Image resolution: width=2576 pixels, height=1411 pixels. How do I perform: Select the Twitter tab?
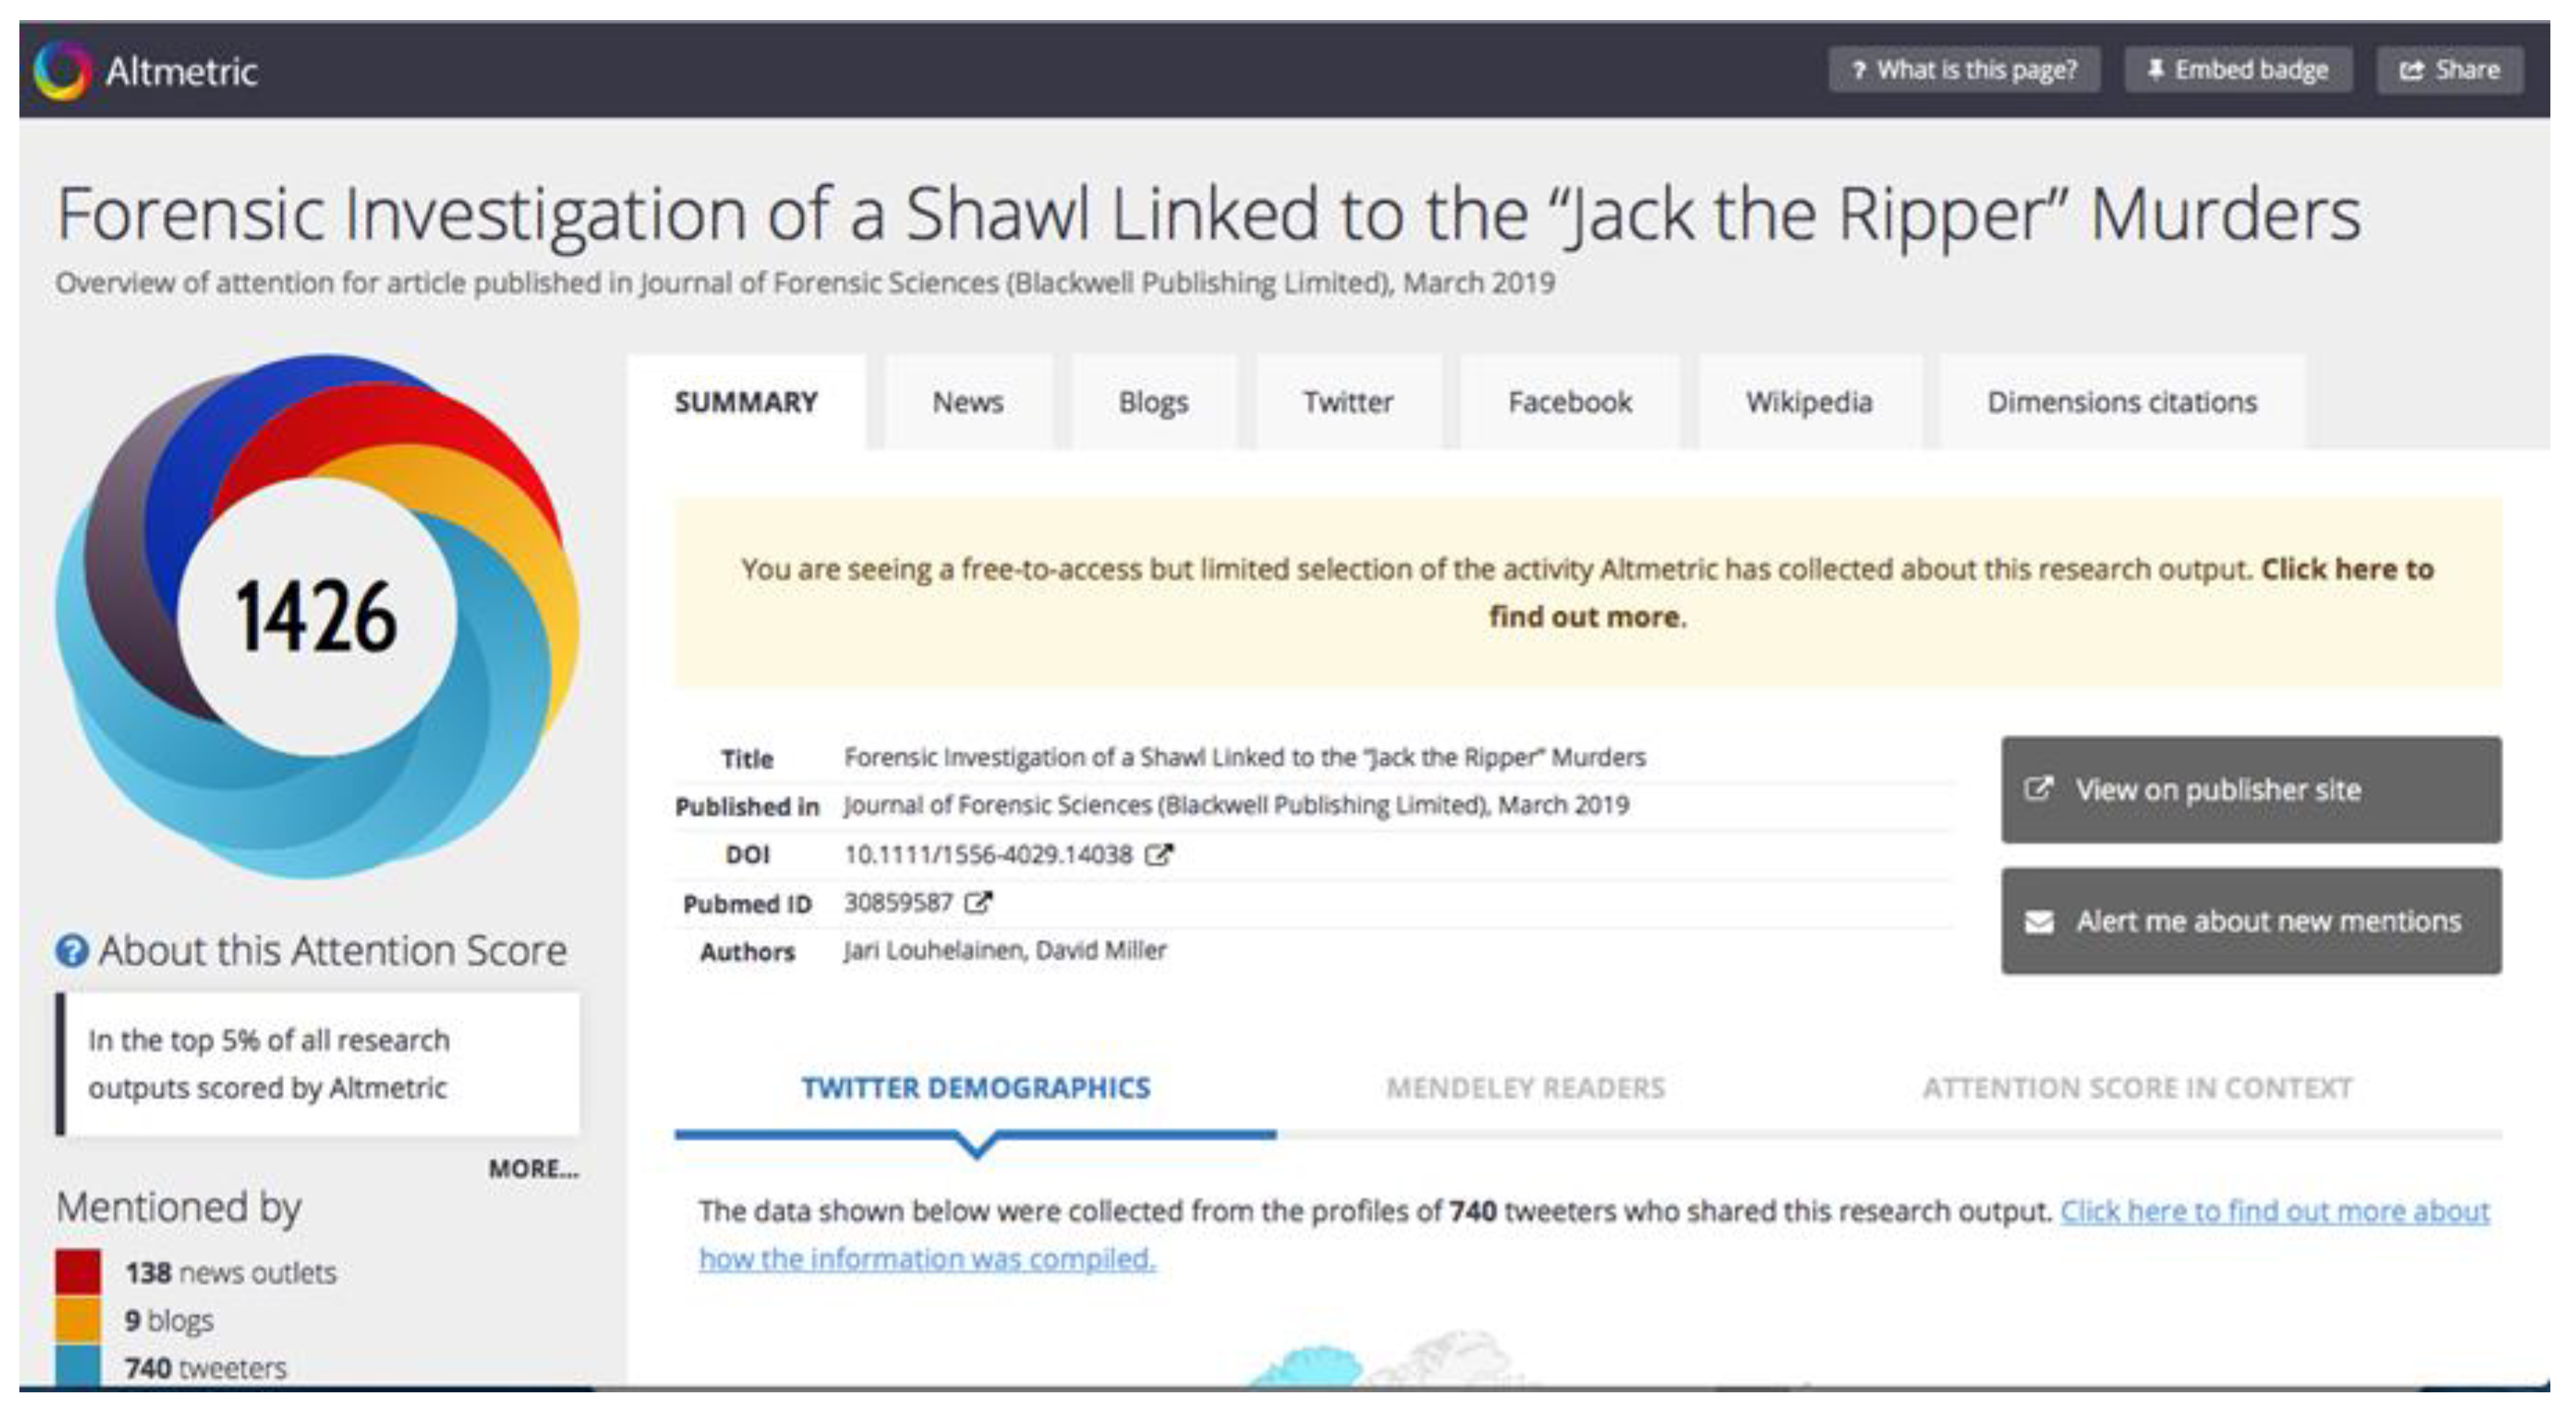(x=1347, y=402)
